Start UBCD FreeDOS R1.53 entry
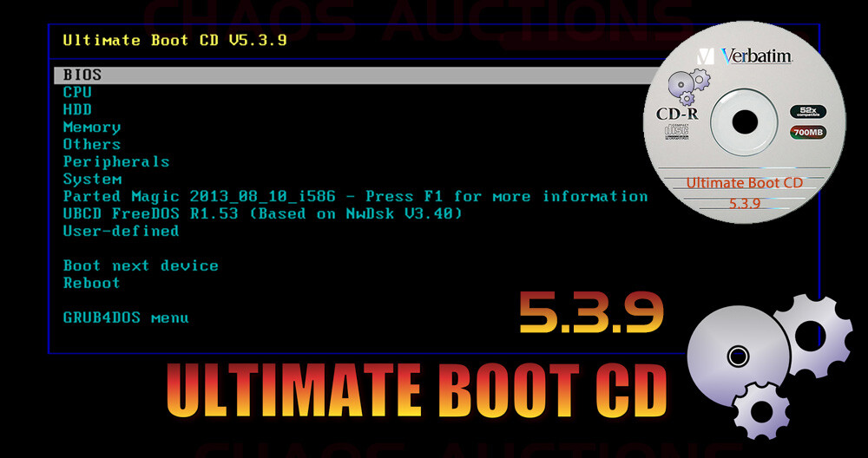The height and width of the screenshot is (458, 868). (x=262, y=213)
